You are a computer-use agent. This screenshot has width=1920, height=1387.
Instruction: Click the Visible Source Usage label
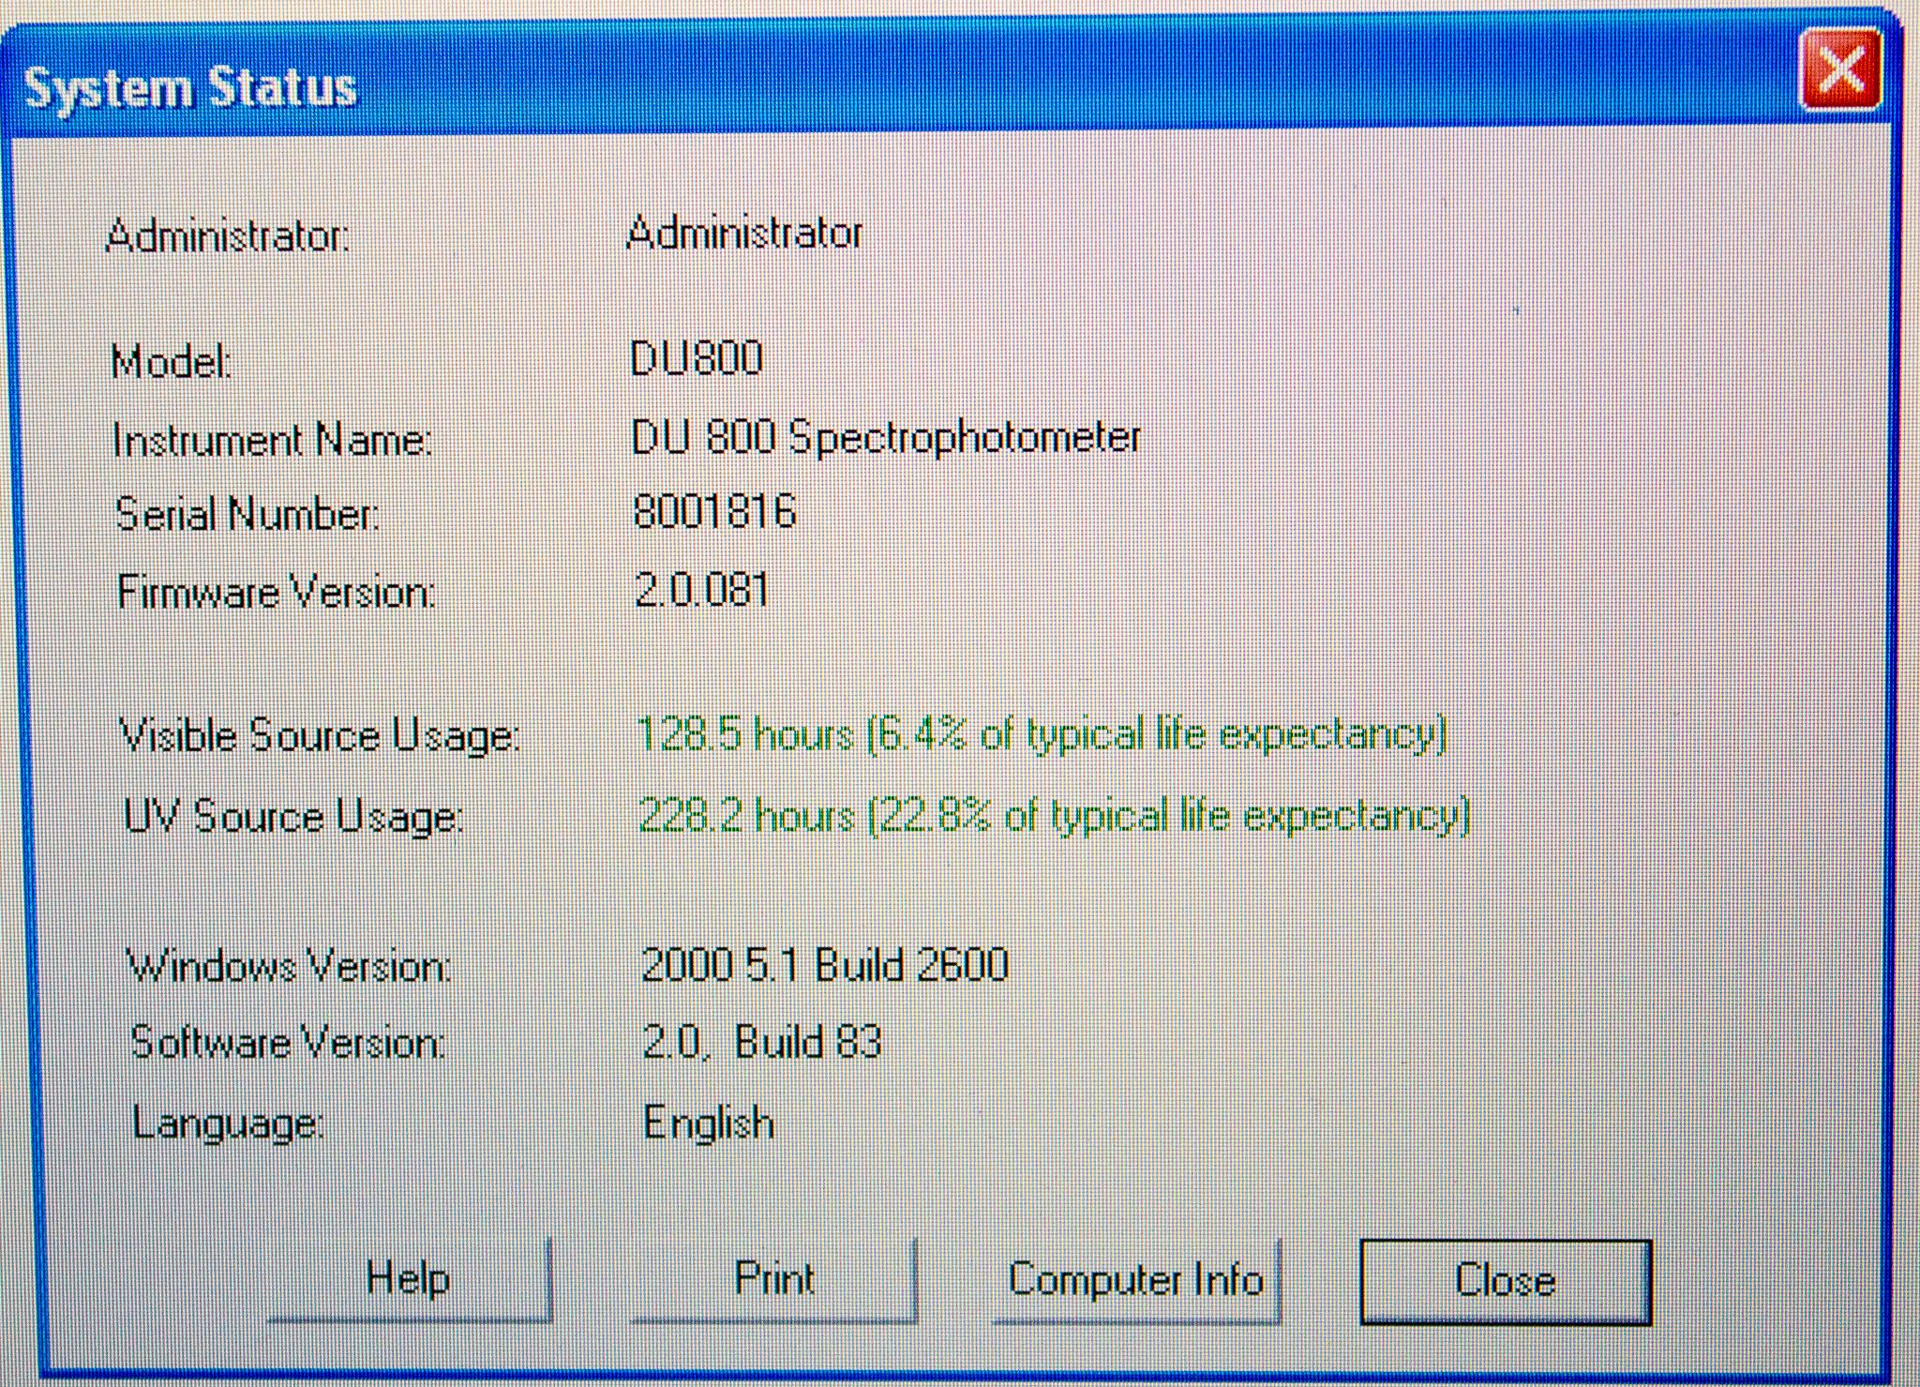pyautogui.click(x=319, y=736)
